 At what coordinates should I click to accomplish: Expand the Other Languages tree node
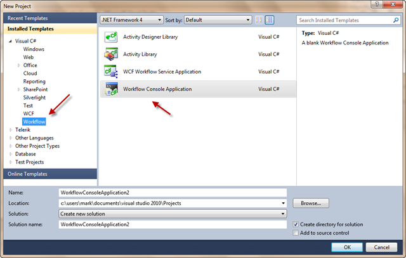coord(11,138)
